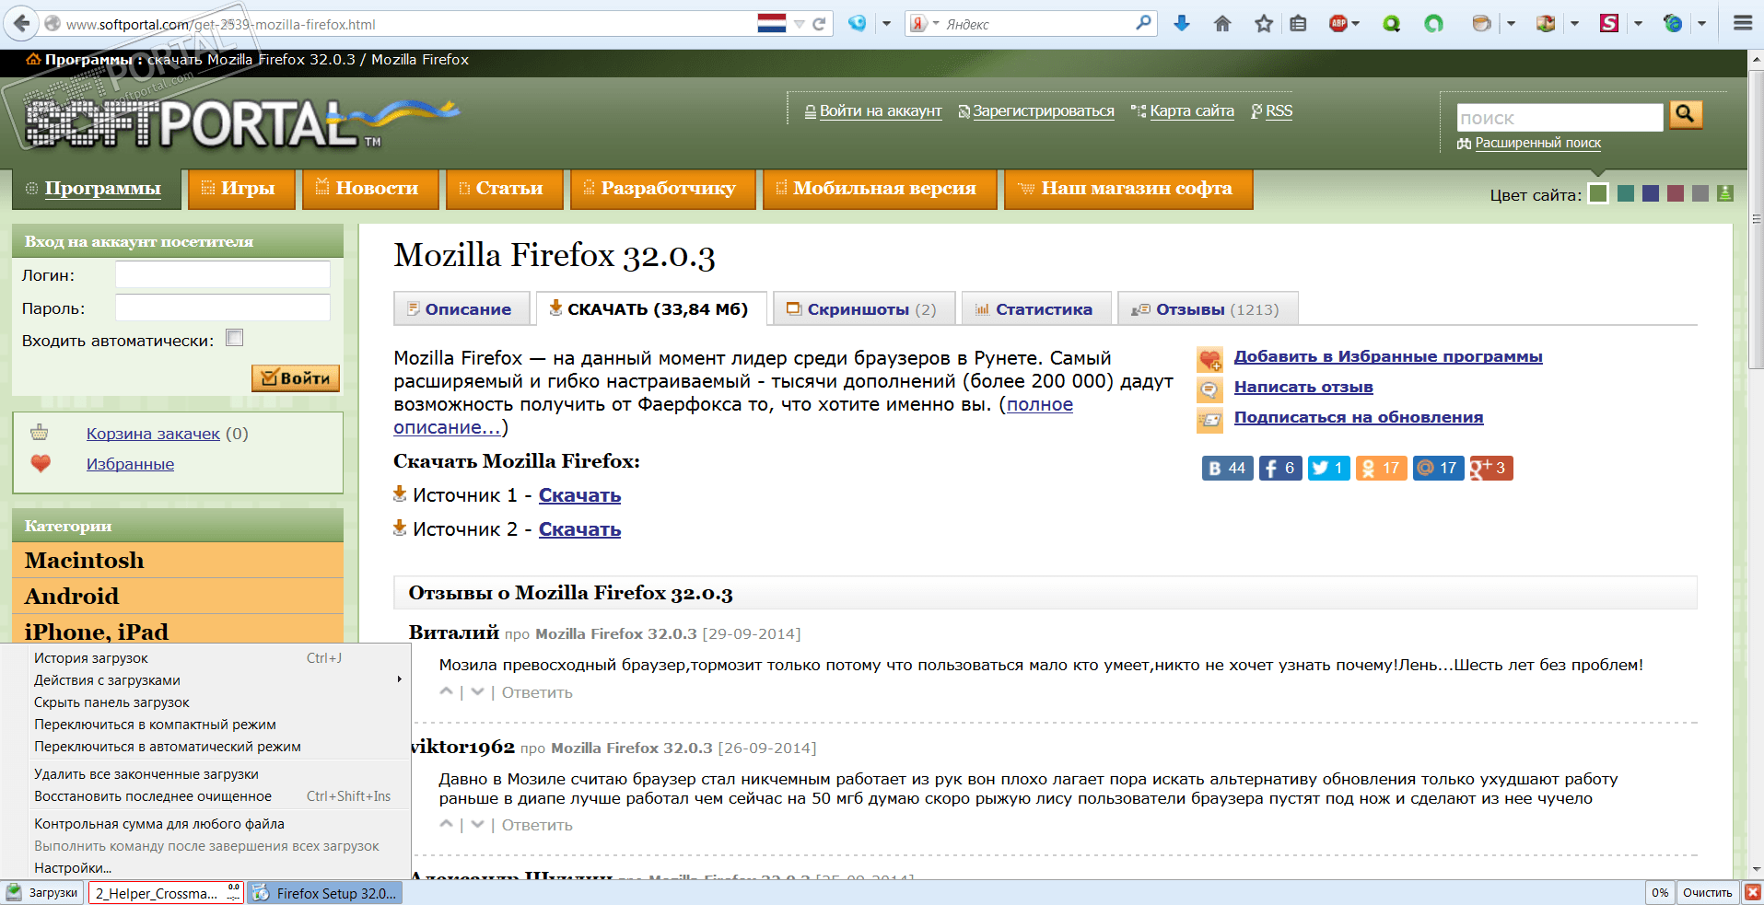Screen dimensions: 1764x905
Task: Share on Twitter button showing 1
Action: [1328, 468]
